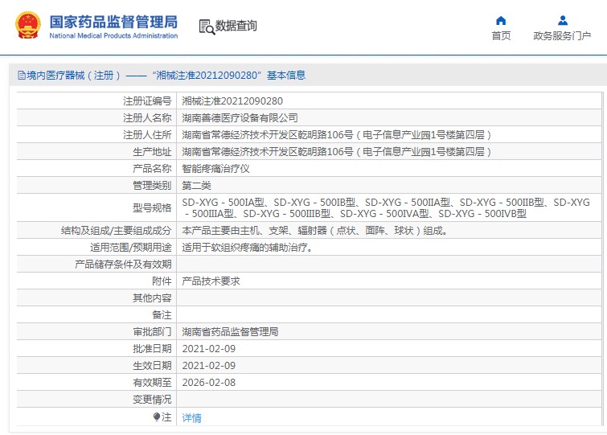
Task: Click approving department 湖南省药品监督管理局
Action: [x=230, y=331]
